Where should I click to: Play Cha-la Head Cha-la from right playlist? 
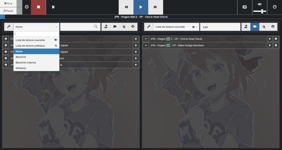click(x=270, y=39)
